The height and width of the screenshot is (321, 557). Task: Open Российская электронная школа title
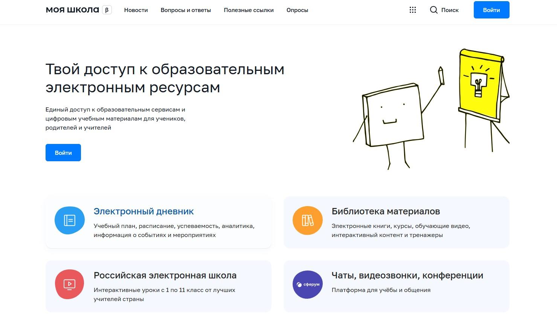[165, 275]
